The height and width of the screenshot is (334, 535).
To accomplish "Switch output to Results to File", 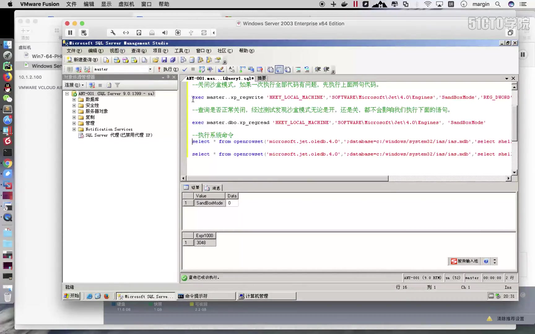I will pos(288,70).
